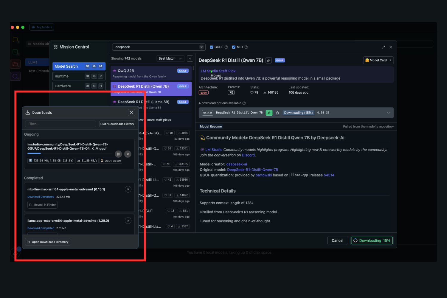Click the downloads badge showing 51986
This screenshot has width=447, height=298.
tap(182, 180)
